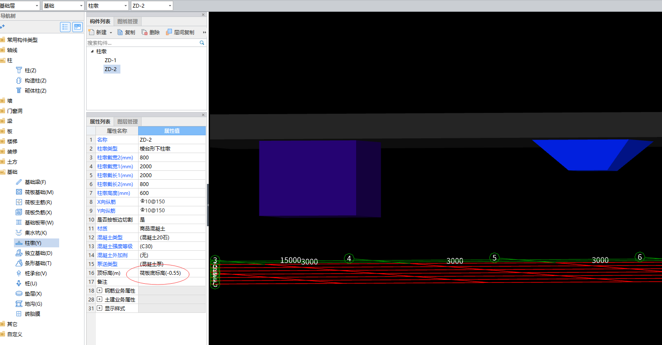Switch to 构件列表 tab
The width and height of the screenshot is (662, 345).
pyautogui.click(x=100, y=21)
